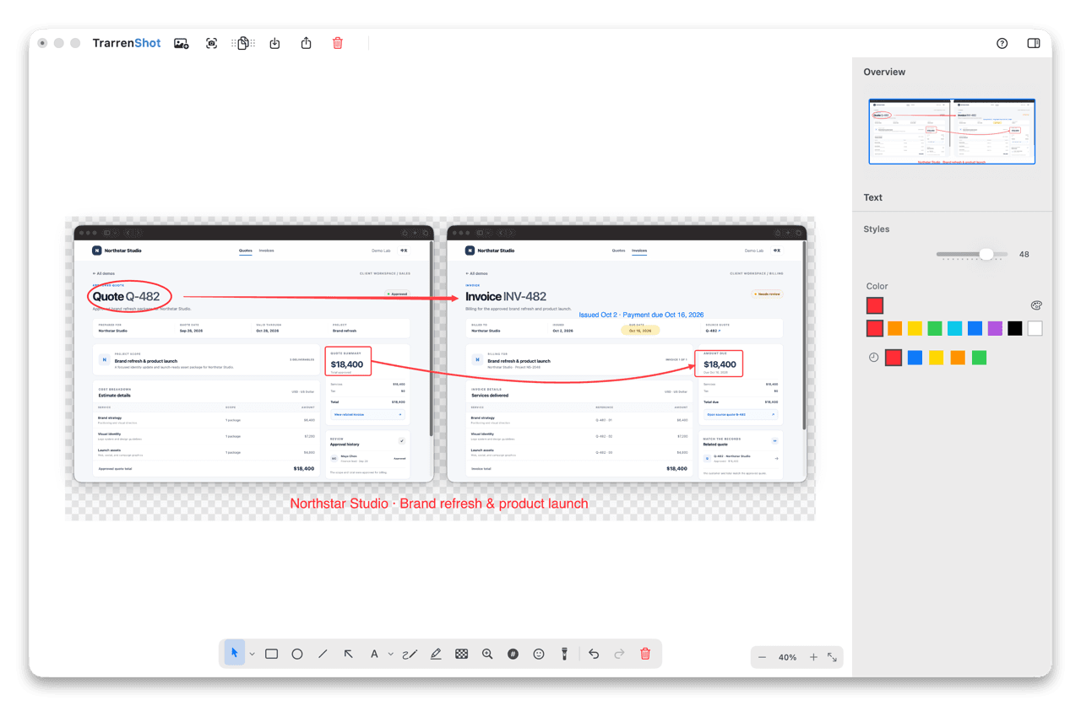
Task: Add a numbered counter badge tool
Action: 513,654
